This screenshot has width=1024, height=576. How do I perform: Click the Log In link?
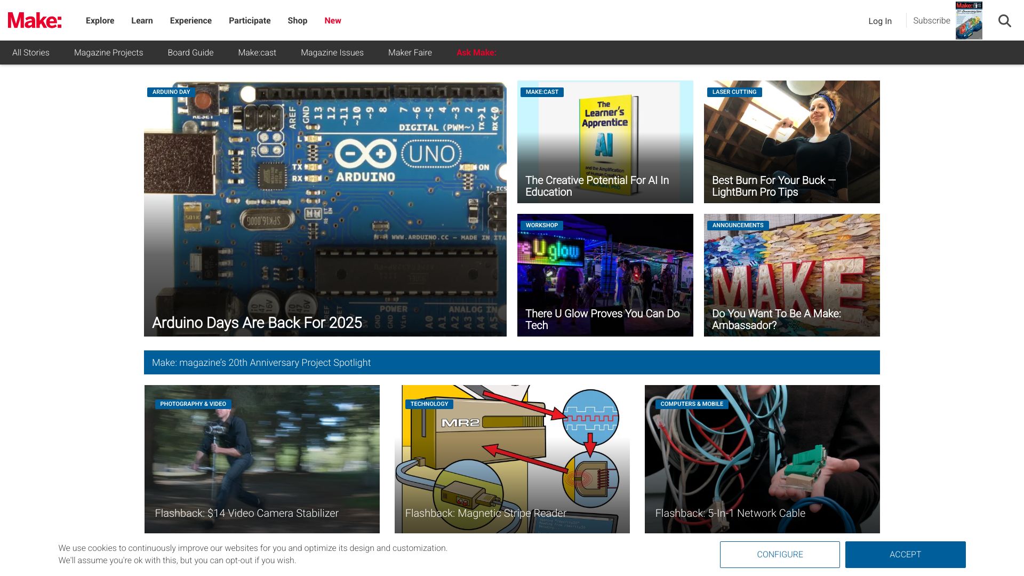pyautogui.click(x=879, y=21)
